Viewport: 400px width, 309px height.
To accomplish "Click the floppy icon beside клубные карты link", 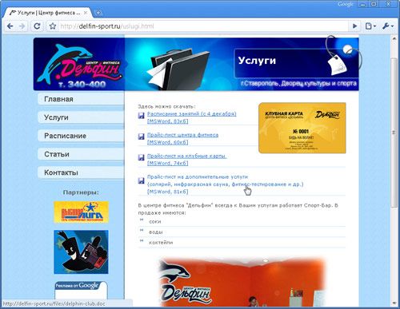I will pyautogui.click(x=141, y=157).
